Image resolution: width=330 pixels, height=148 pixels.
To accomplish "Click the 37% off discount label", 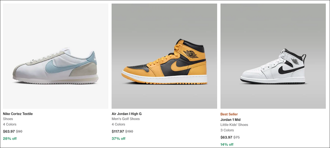I will point(118,139).
